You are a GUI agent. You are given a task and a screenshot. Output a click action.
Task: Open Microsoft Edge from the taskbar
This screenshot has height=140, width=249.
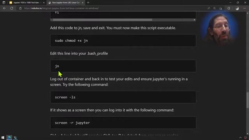(9, 137)
